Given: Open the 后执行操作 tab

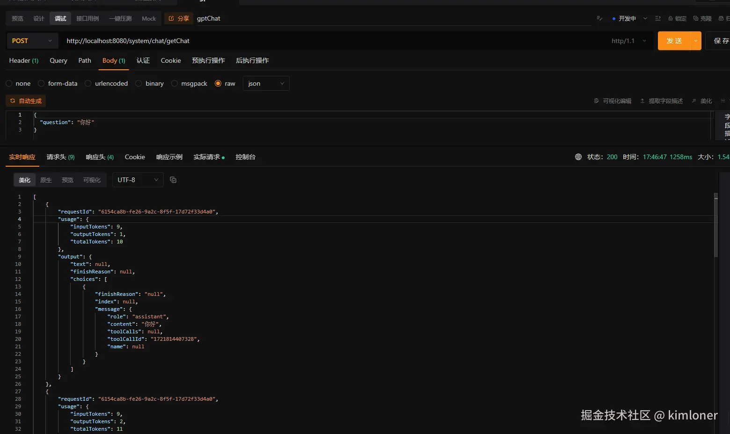Looking at the screenshot, I should (x=252, y=60).
